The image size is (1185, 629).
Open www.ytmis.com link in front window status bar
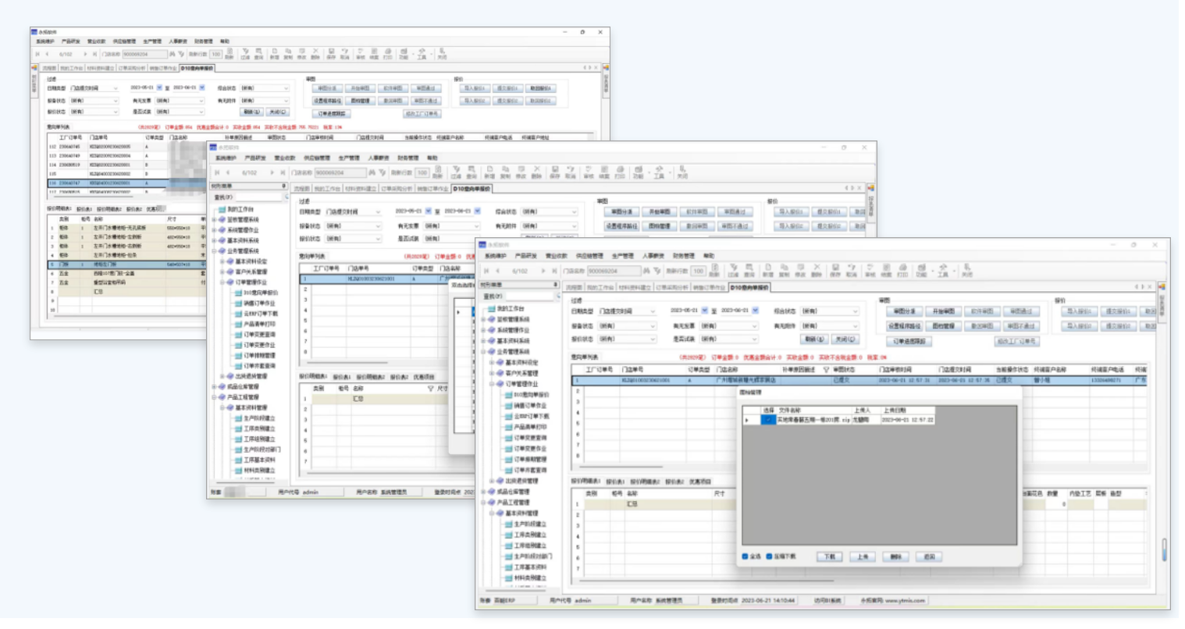906,600
